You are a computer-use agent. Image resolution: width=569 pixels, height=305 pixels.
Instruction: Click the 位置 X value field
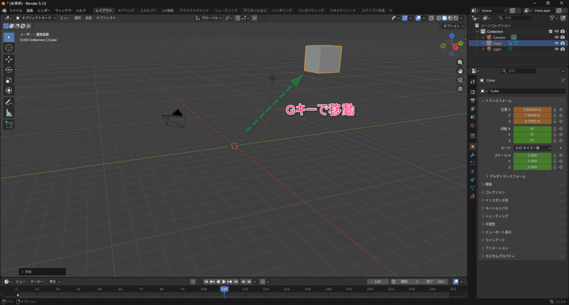coord(532,109)
